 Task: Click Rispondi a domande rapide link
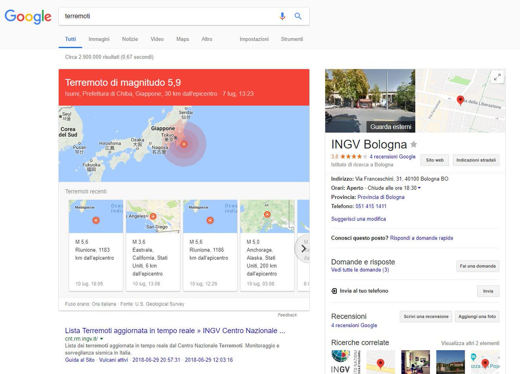click(422, 238)
